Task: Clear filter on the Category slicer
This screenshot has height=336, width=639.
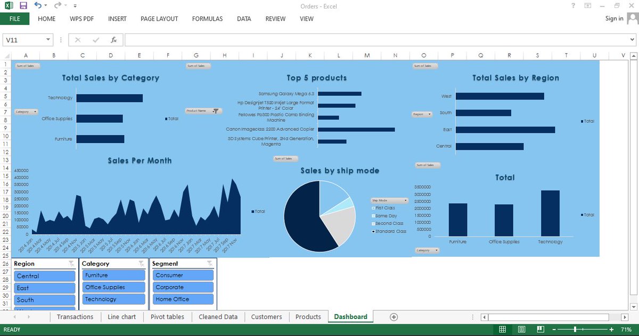Action: 141,264
